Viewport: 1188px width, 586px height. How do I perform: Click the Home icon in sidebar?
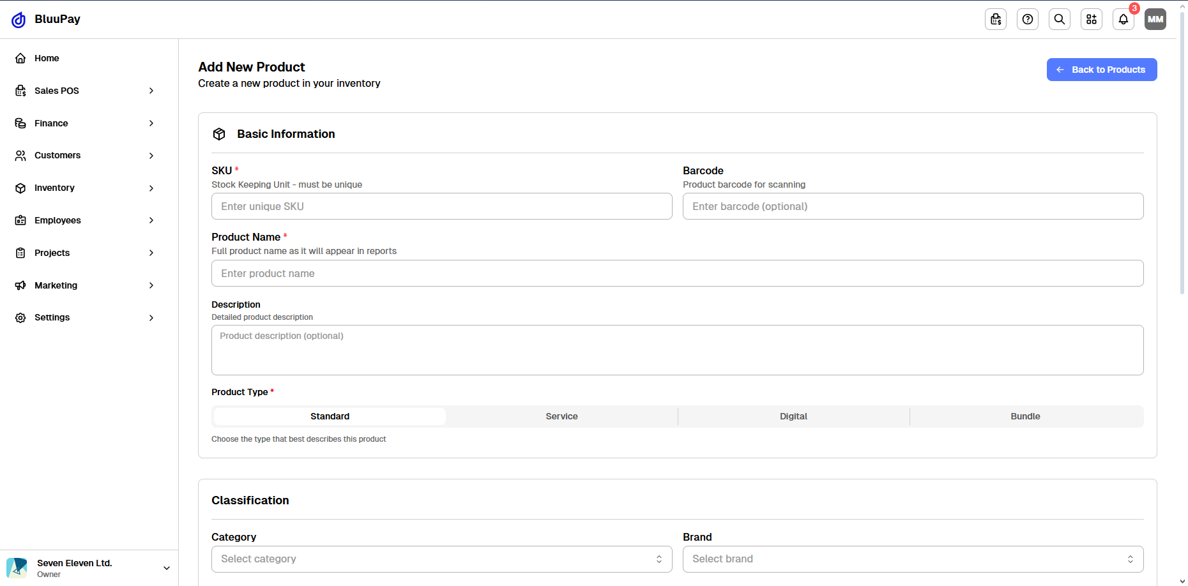[20, 58]
